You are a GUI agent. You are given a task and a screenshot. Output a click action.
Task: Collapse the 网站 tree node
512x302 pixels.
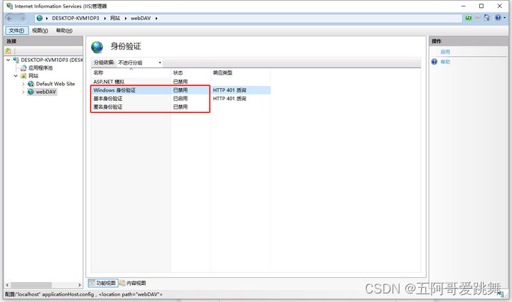coord(16,76)
